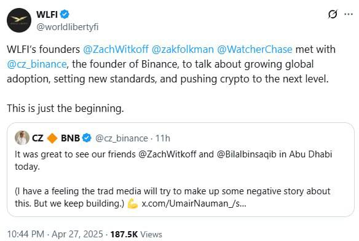359x241 pixels.
Task: Open the blue @cz_binance mention link
Action: 37,64
